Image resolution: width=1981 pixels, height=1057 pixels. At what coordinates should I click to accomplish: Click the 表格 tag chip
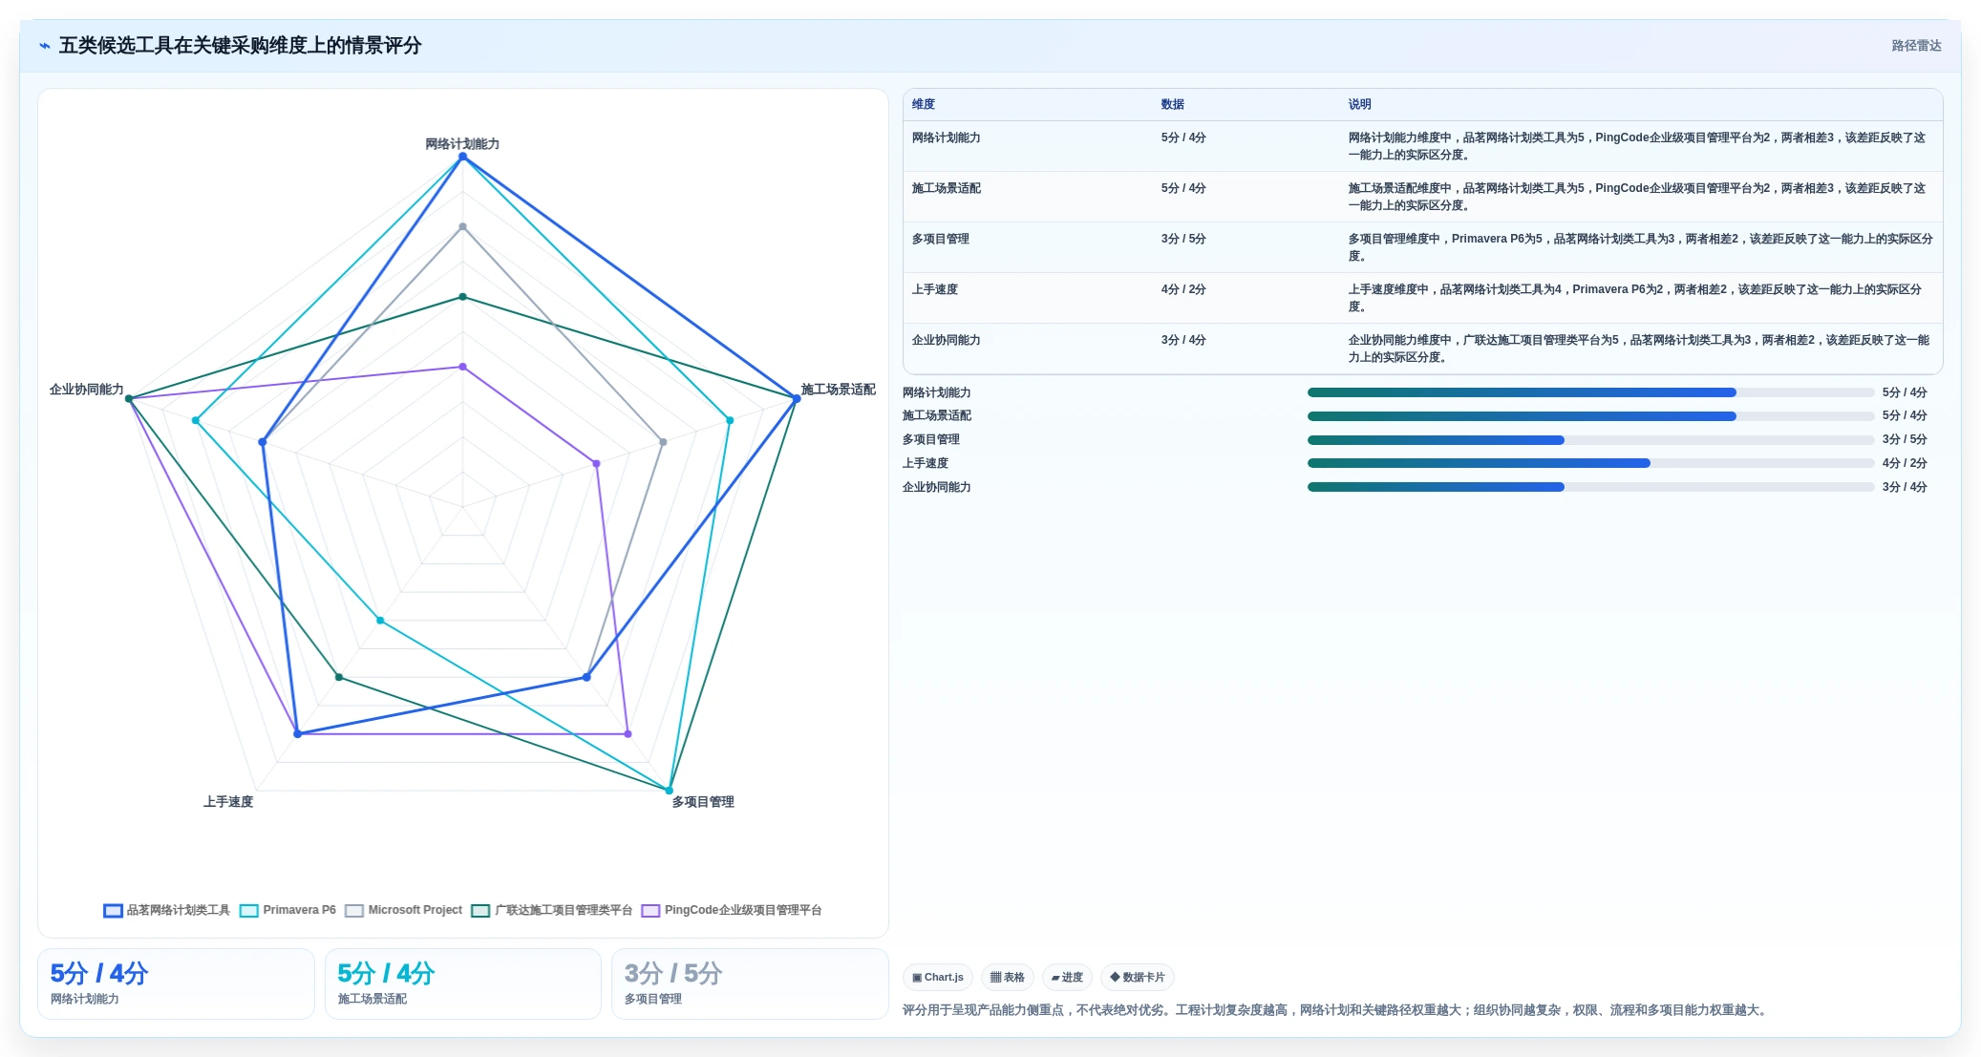pos(1008,977)
